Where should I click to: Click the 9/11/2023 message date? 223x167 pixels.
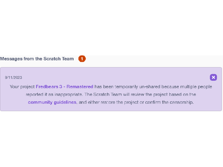pyautogui.click(x=13, y=77)
